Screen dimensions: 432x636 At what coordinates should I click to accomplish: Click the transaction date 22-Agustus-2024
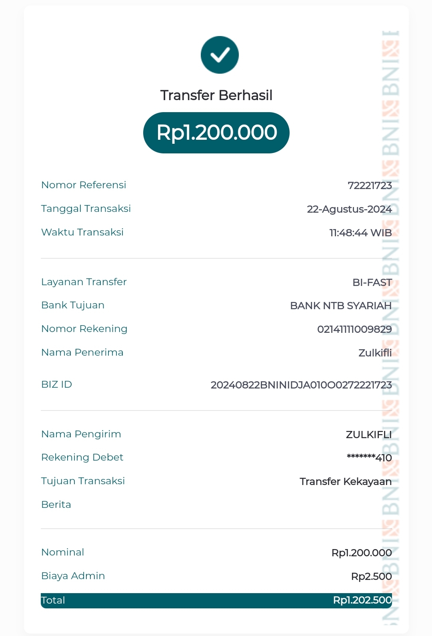[349, 209]
